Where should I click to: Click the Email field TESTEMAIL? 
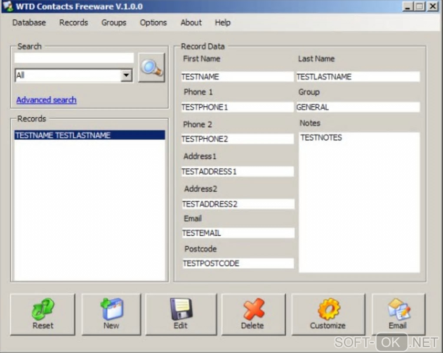click(x=238, y=233)
